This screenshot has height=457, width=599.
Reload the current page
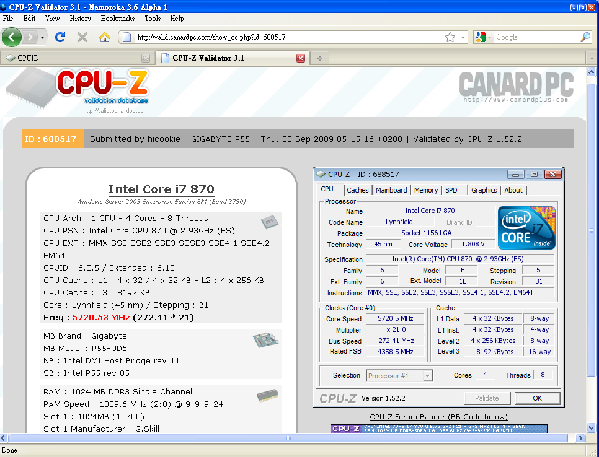[x=60, y=37]
